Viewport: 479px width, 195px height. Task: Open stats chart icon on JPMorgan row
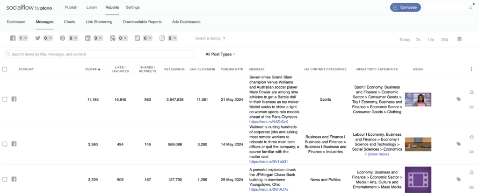[472, 187]
